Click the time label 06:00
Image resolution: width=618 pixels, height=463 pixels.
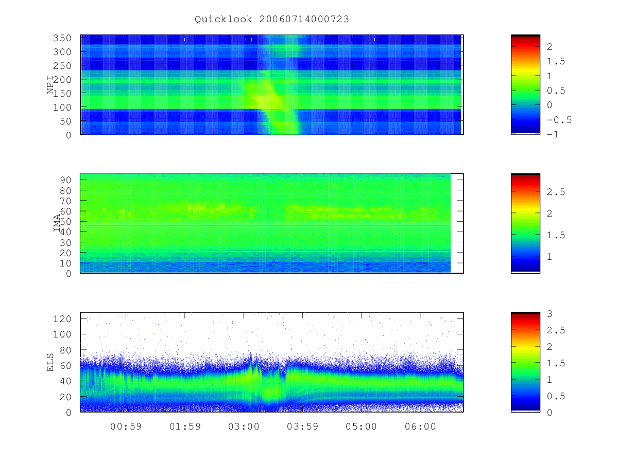coord(420,426)
